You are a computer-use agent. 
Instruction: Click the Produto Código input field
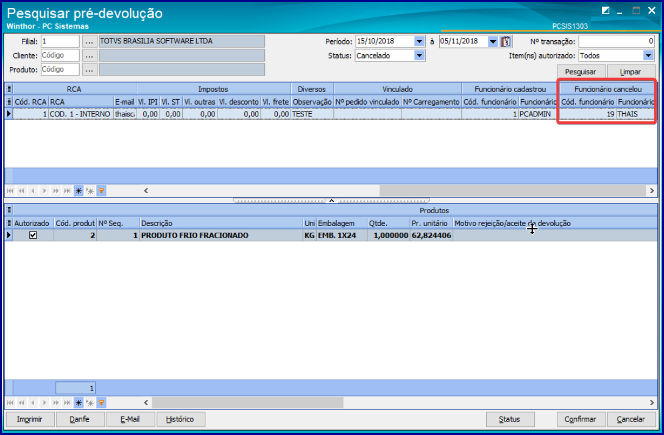click(60, 69)
